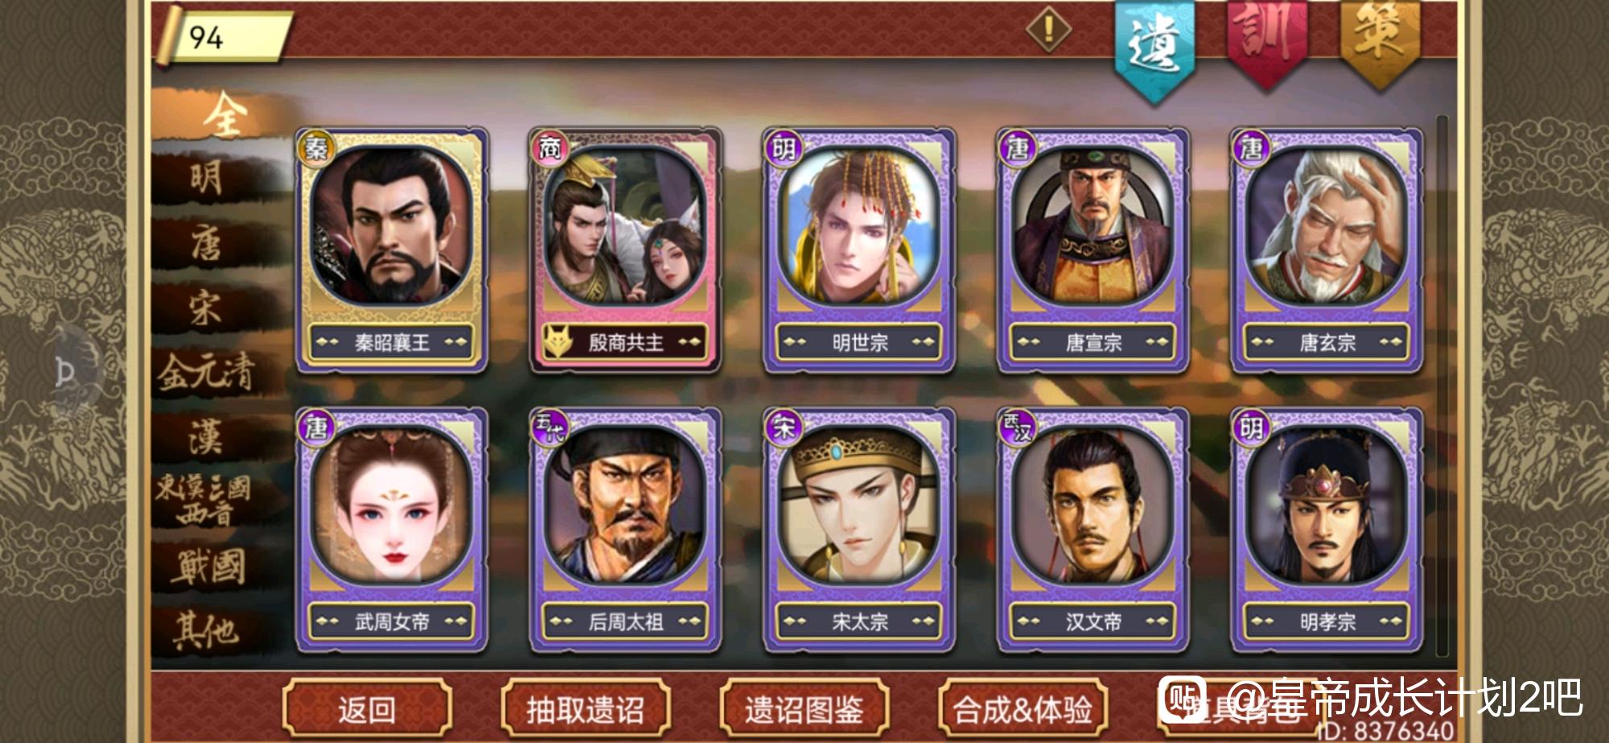Switch to the 金元清 dynasty tab
1609x743 pixels.
206,372
